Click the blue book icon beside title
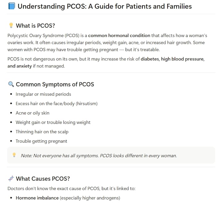The height and width of the screenshot is (203, 218). pos(12,6)
